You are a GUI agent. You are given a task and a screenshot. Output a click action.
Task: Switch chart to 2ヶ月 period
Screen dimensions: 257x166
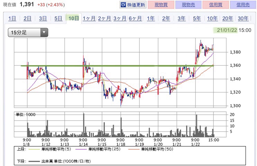coord(104,18)
